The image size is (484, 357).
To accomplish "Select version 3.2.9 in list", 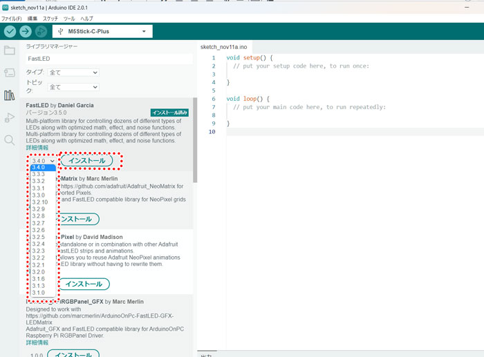I will pyautogui.click(x=43, y=209).
